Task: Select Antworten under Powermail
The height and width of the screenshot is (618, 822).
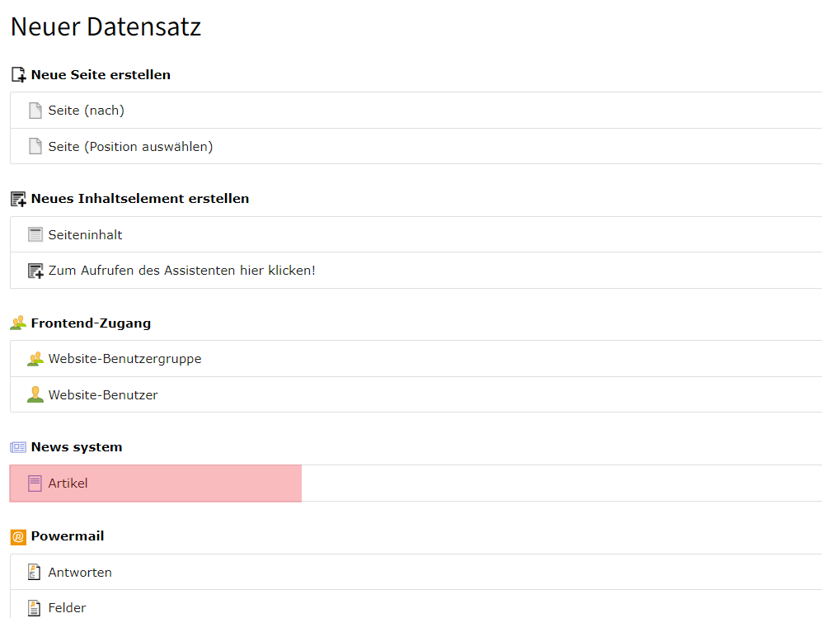Action: point(80,573)
